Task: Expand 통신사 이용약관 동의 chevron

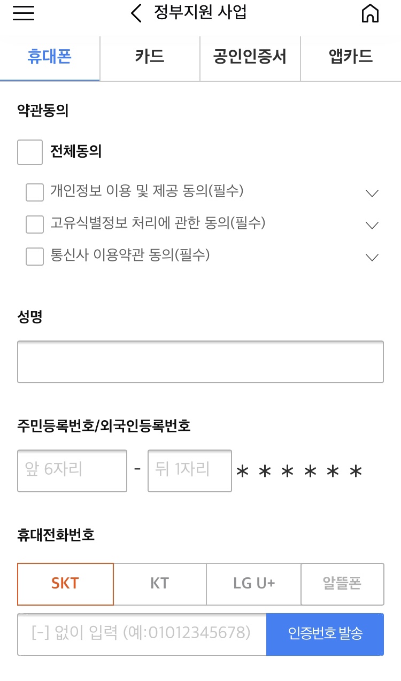Action: (x=372, y=258)
